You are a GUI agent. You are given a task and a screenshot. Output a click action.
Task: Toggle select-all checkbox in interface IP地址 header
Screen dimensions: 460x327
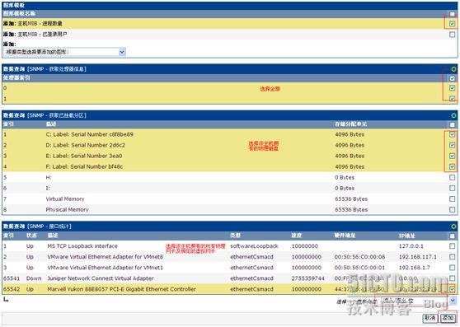[x=452, y=236]
